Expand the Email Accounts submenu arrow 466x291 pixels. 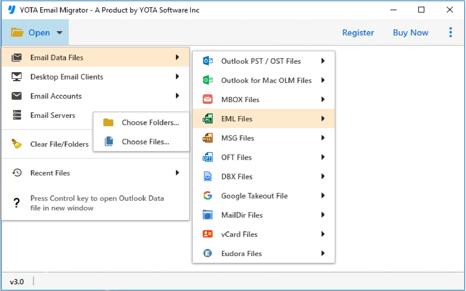click(177, 95)
